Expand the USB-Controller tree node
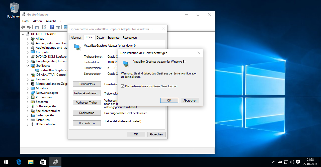 pos(28,125)
